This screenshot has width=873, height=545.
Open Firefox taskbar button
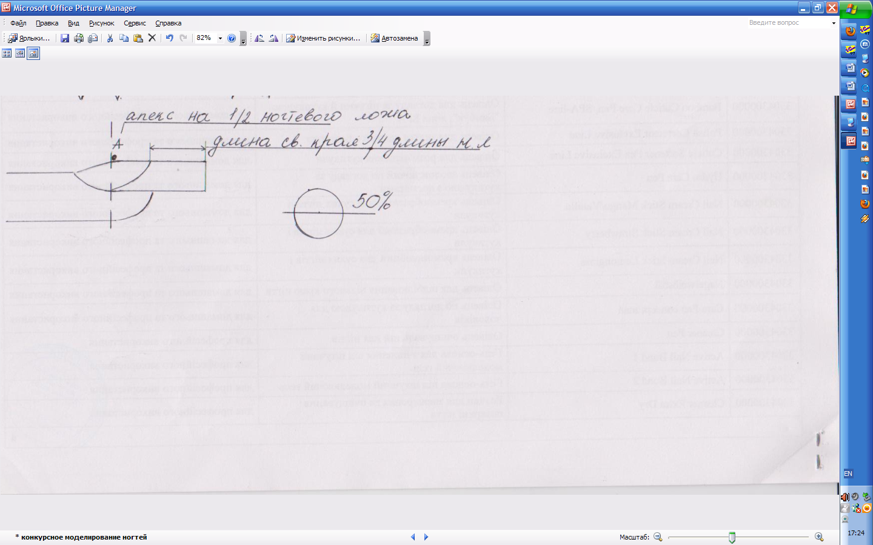pos(850,31)
